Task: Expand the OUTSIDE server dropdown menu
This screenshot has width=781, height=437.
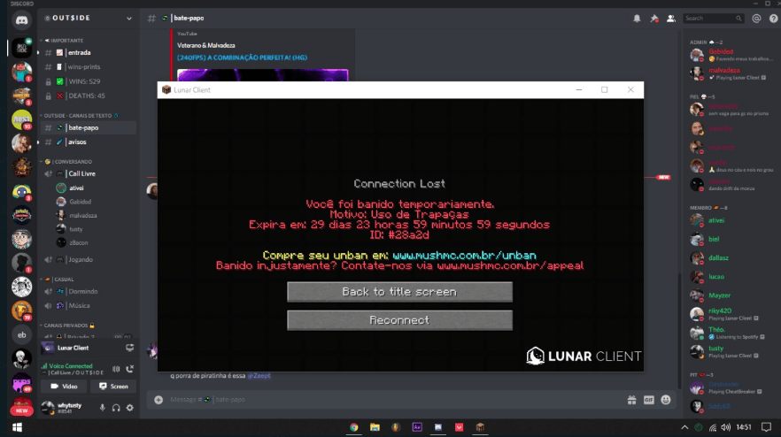Action: [129, 19]
